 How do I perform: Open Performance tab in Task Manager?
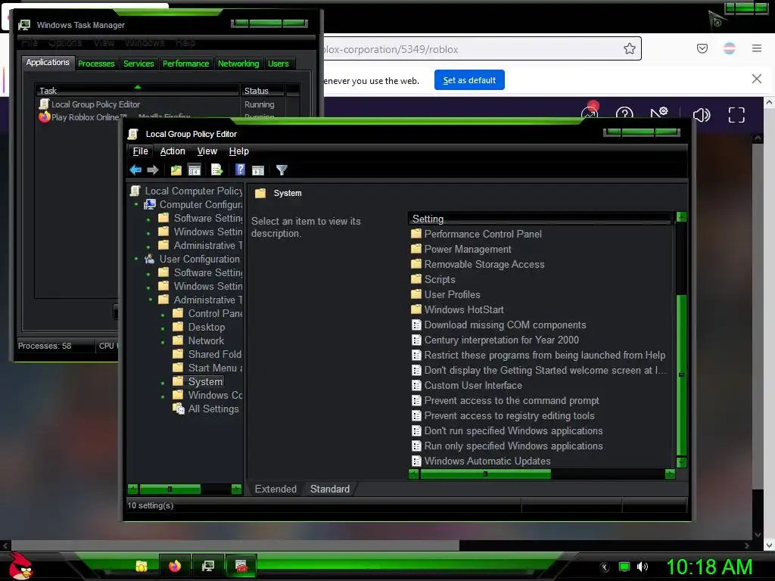[x=186, y=64]
